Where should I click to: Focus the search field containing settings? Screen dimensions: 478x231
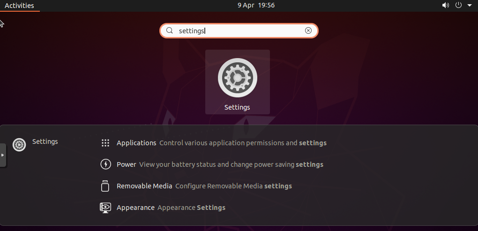[239, 31]
